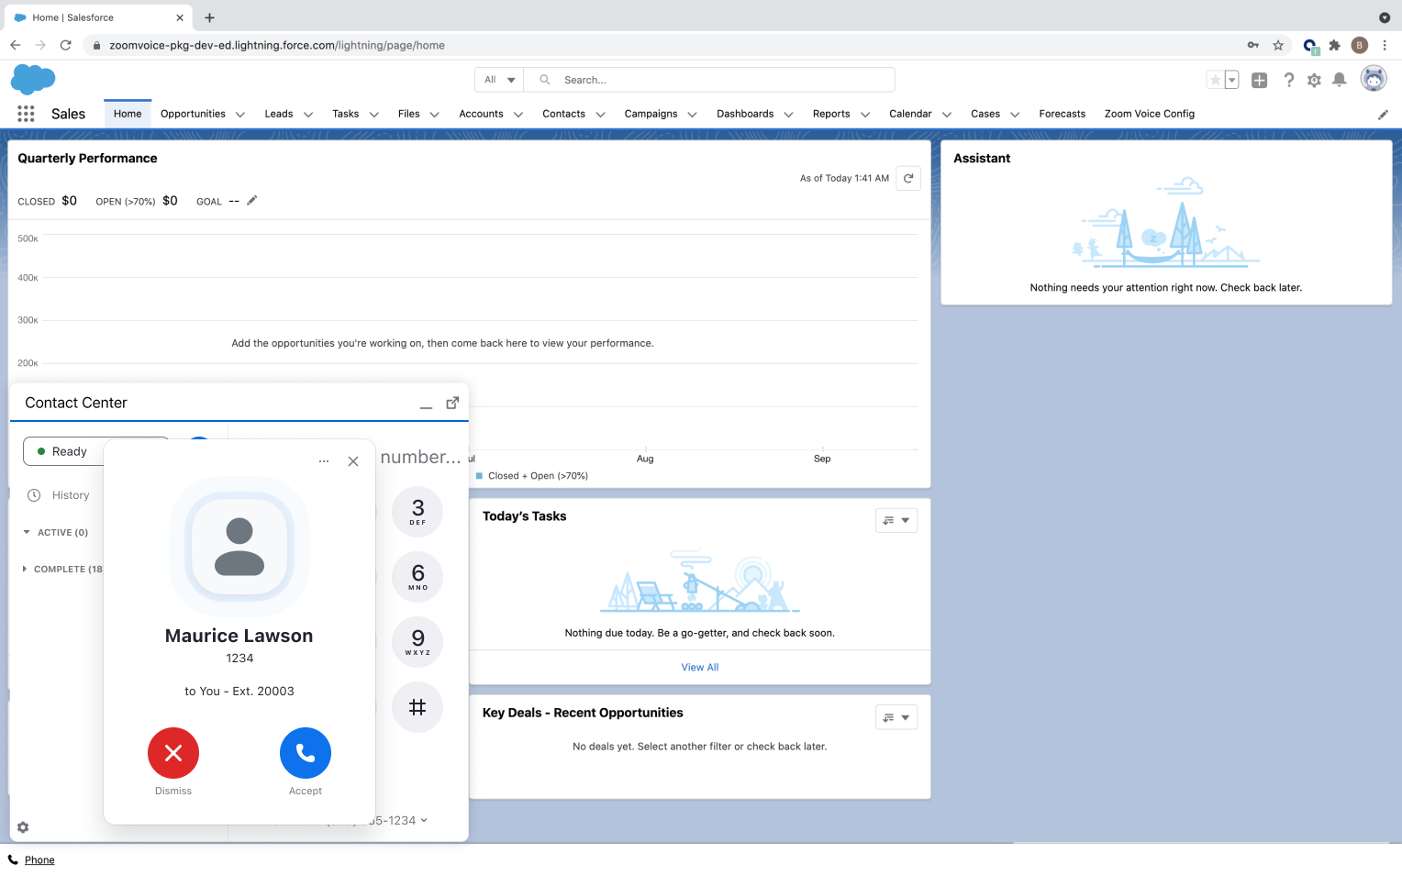
Task: Click View All under Today's Tasks
Action: pos(699,668)
